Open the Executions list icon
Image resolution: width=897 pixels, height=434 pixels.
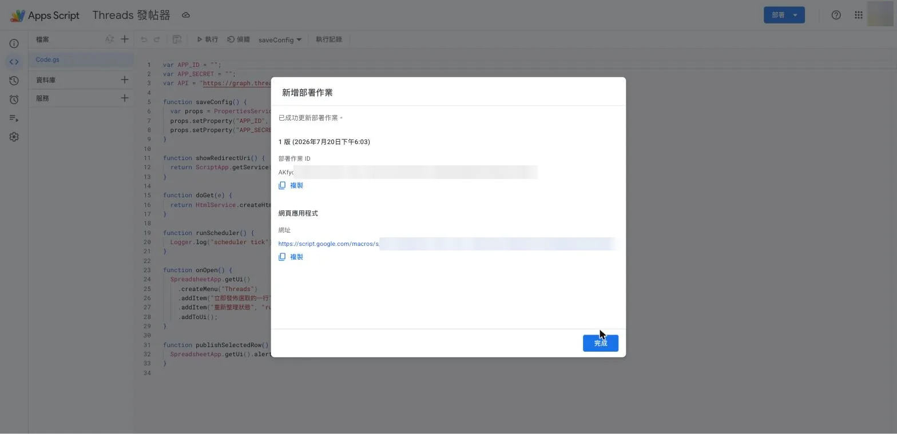14,118
